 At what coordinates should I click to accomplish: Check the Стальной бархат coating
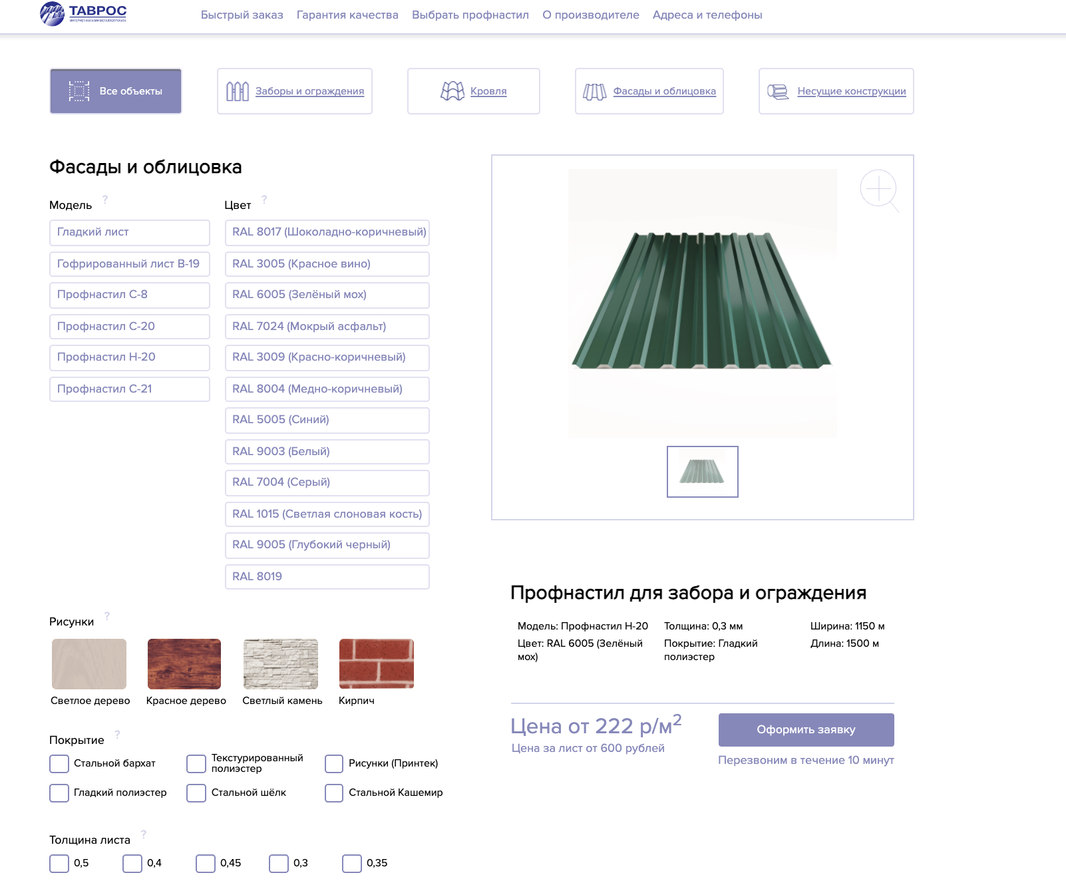click(59, 764)
